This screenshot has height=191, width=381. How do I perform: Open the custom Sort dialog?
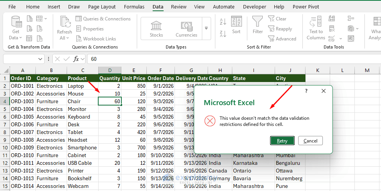click(x=236, y=25)
